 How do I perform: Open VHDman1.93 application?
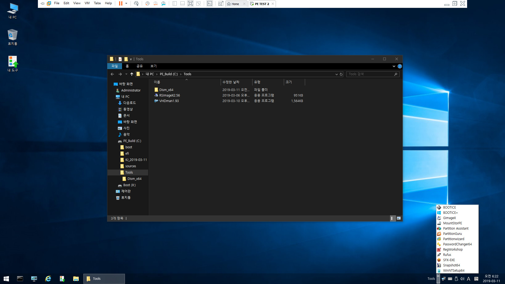pyautogui.click(x=169, y=100)
